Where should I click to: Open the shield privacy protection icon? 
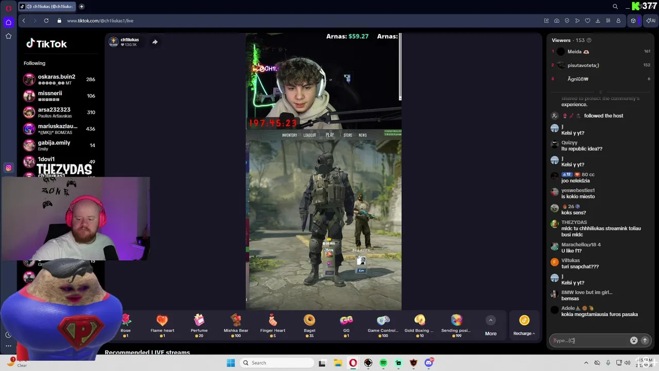567,21
